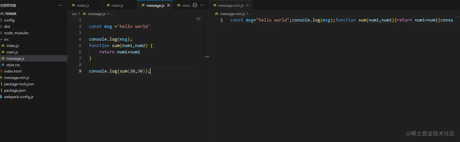The height and width of the screenshot is (142, 460).
Task: Click the split editor icon
Action: click(x=195, y=5)
